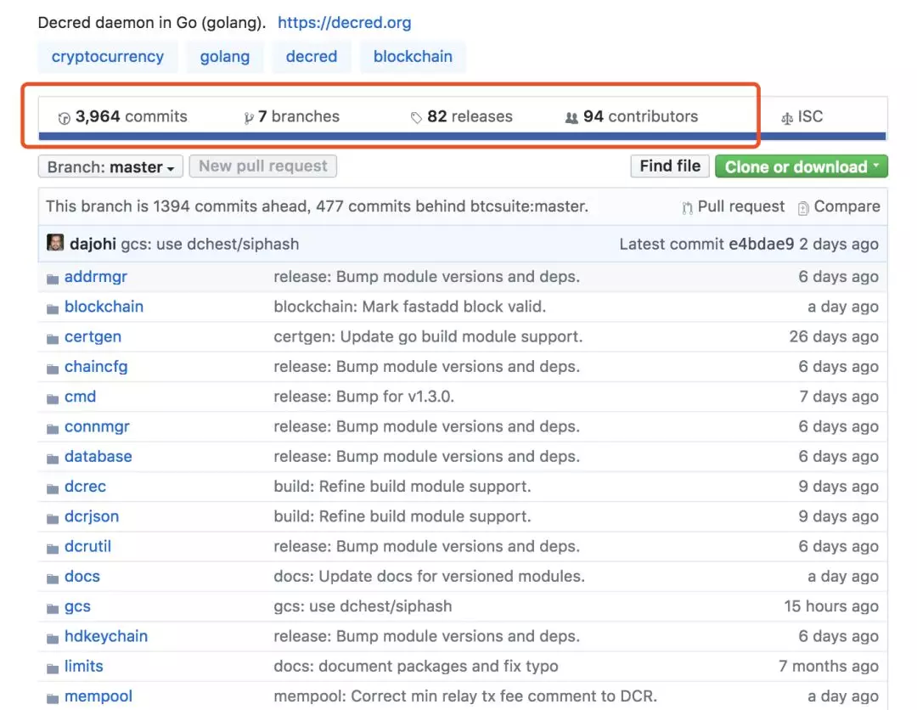Click the New pull request button
The height and width of the screenshot is (710, 917).
click(x=262, y=166)
